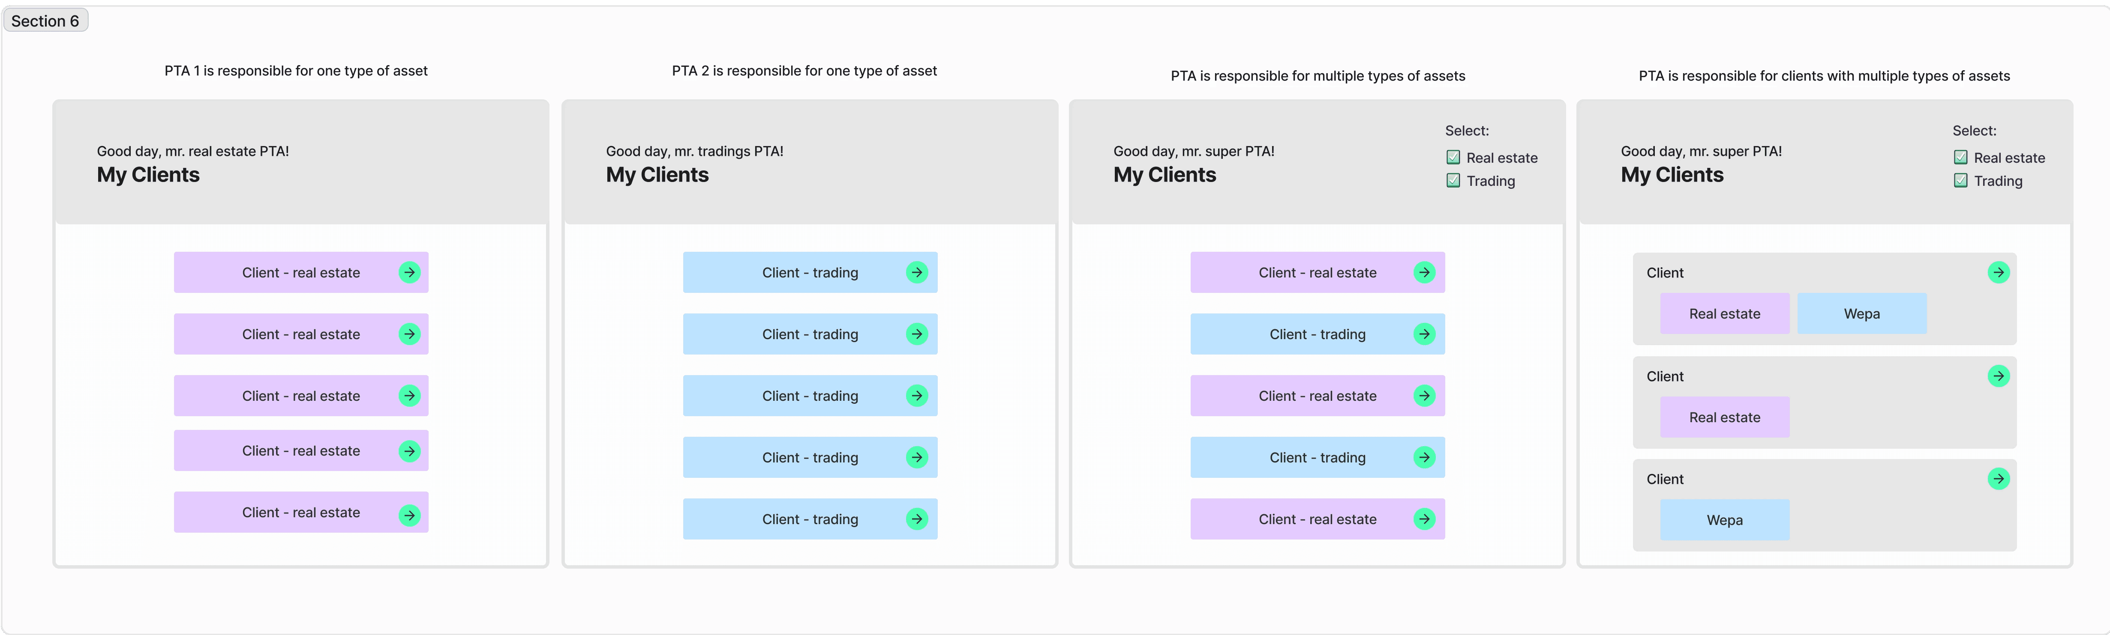Image resolution: width=2110 pixels, height=635 pixels.
Task: Click arrow icon on third trading client in PTA 2 panel
Action: coord(917,396)
